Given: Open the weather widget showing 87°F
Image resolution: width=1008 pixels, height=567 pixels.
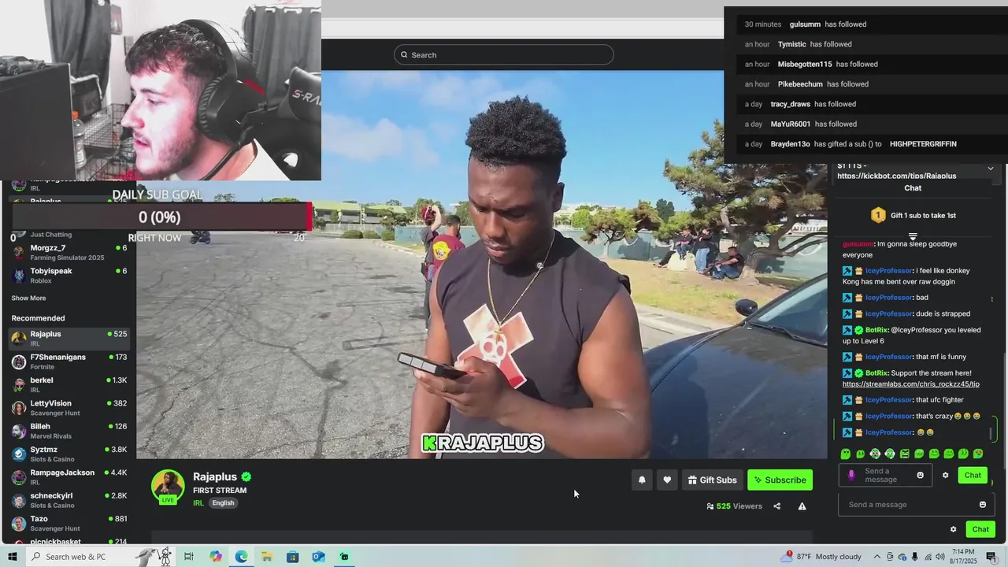Looking at the screenshot, I should point(822,557).
